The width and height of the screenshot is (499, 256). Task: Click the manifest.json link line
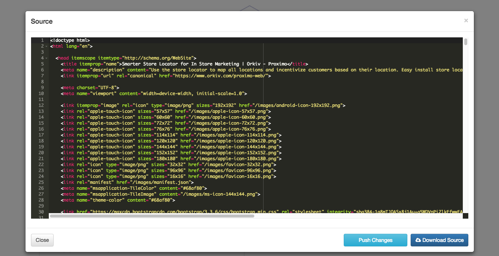click(128, 182)
